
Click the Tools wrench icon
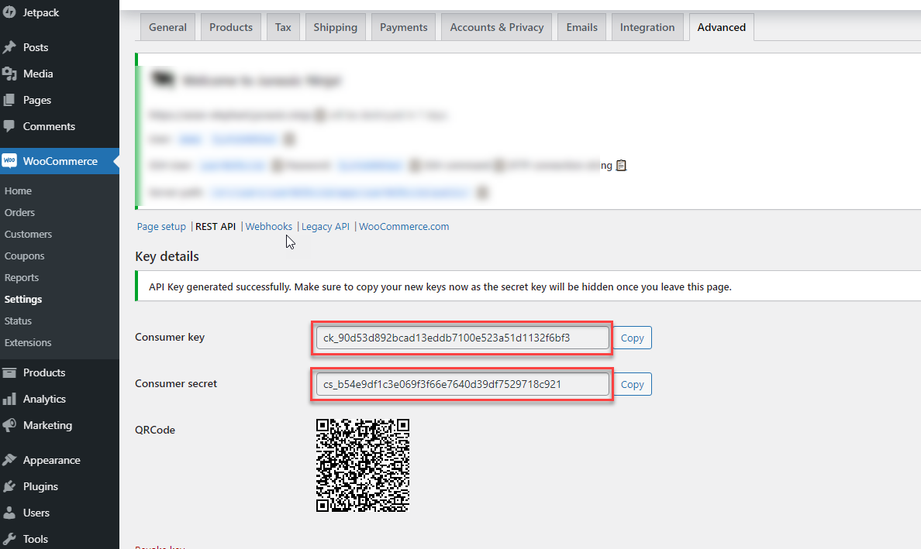pyautogui.click(x=9, y=539)
